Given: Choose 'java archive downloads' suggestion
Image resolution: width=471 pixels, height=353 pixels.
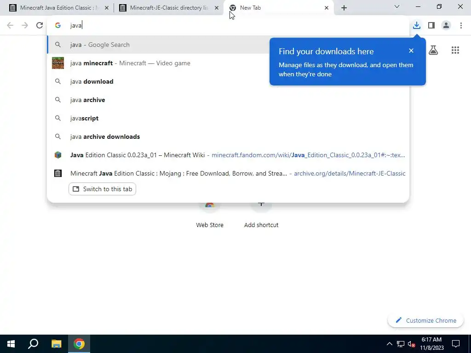Looking at the screenshot, I should 228,137.
